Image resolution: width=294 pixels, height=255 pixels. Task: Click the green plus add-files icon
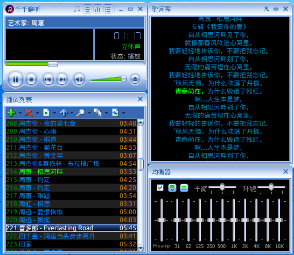pos(11,113)
